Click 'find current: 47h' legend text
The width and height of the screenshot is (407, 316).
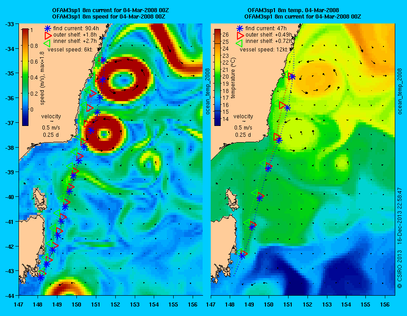pyautogui.click(x=266, y=28)
